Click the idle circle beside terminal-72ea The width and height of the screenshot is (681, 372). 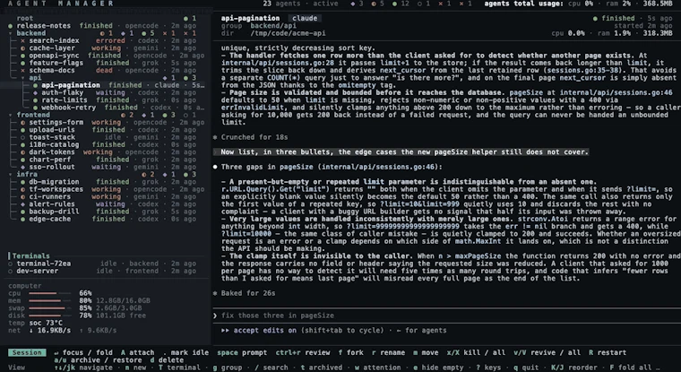click(11, 264)
